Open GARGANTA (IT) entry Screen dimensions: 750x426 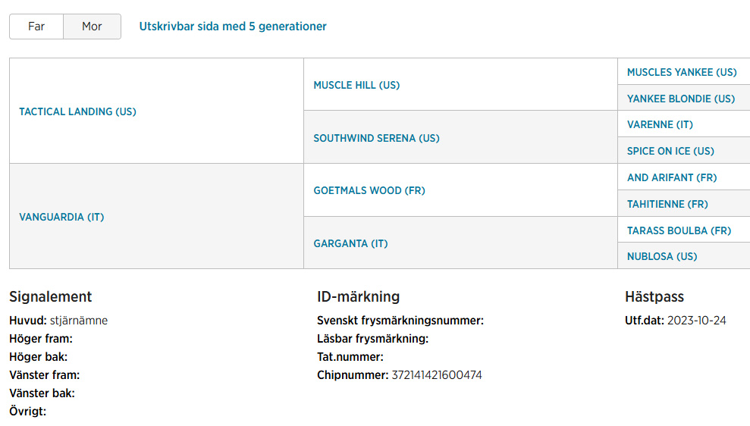[350, 243]
